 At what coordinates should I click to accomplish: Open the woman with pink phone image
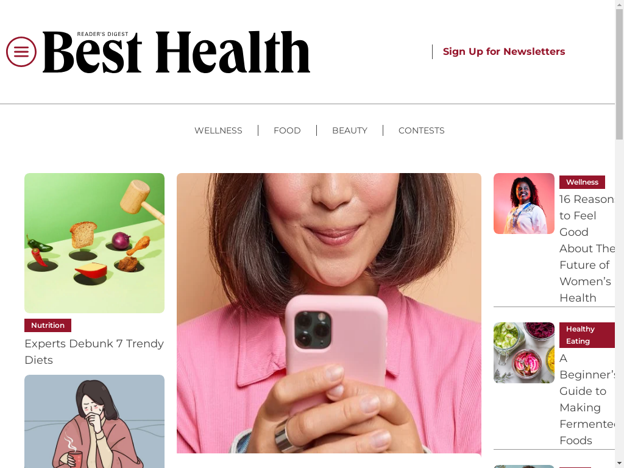click(x=328, y=313)
